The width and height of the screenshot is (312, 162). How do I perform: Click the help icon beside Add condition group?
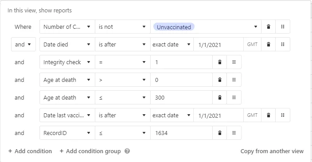coord(127,151)
